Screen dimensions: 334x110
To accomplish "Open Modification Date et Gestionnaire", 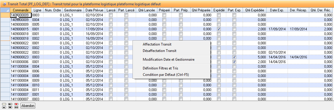I will 168,60.
